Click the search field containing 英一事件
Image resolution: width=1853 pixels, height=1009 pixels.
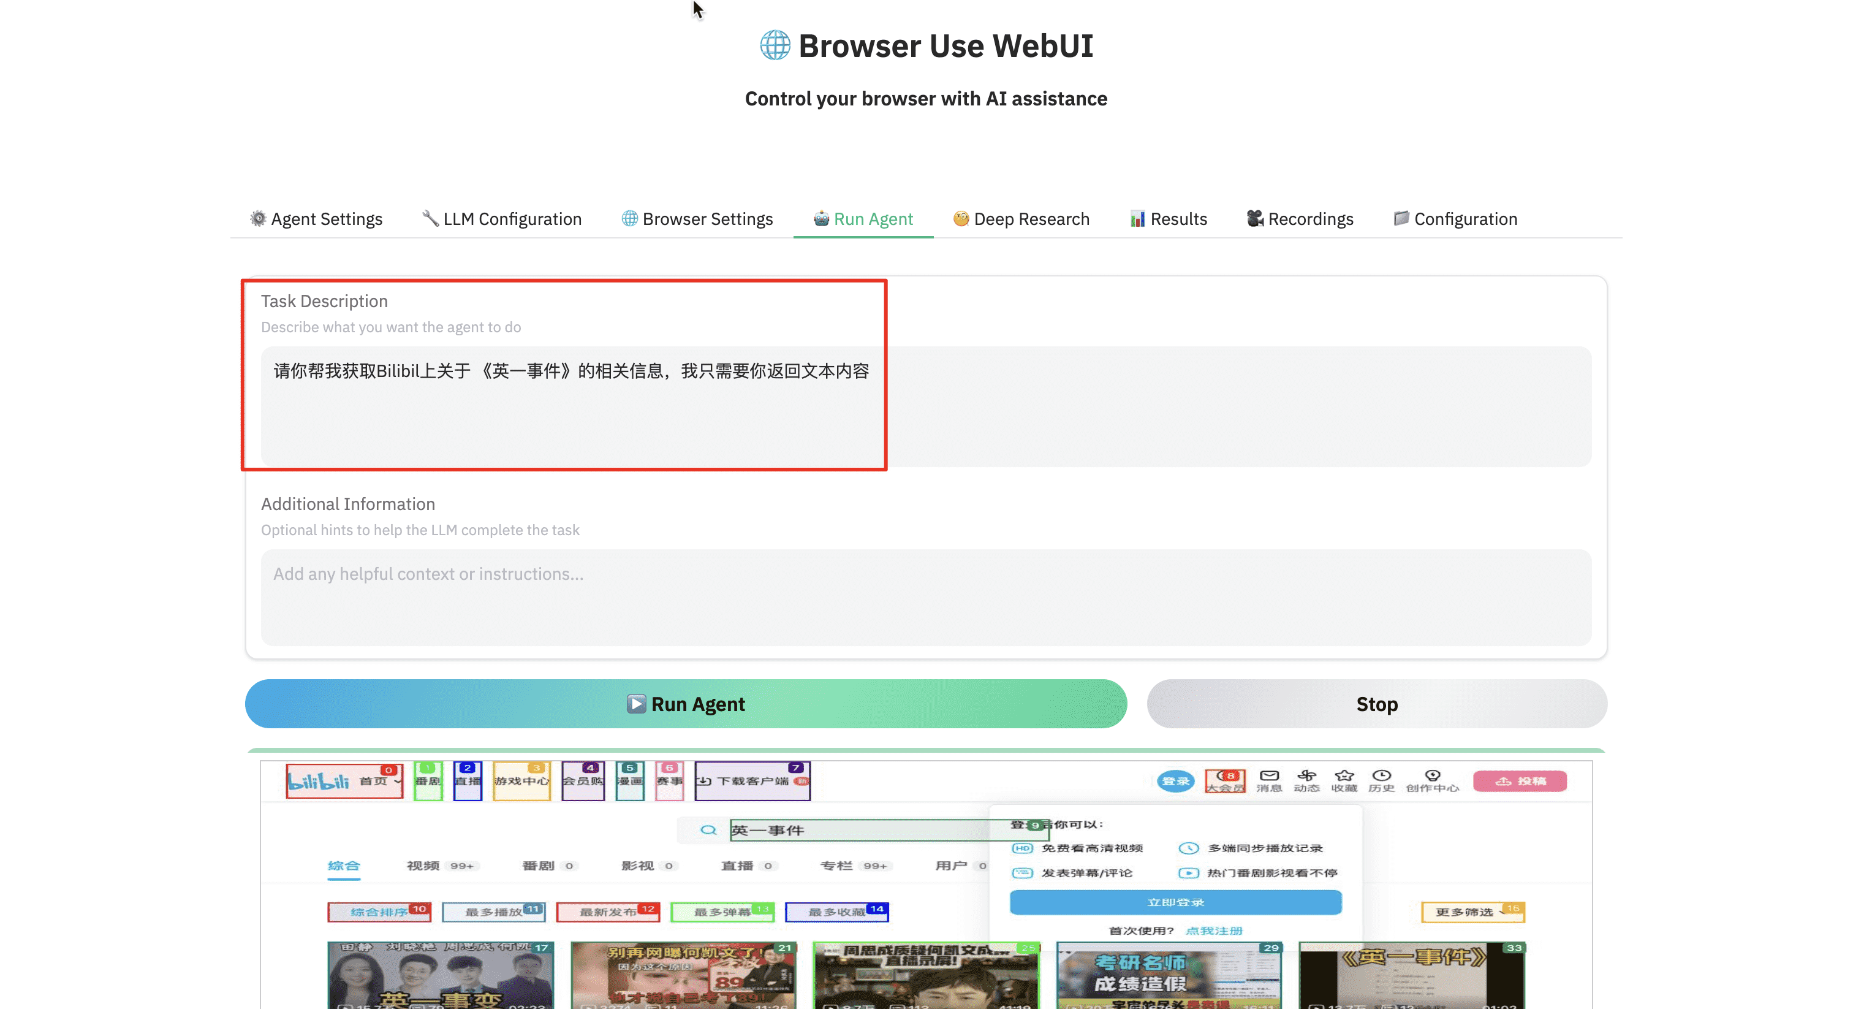tap(889, 831)
